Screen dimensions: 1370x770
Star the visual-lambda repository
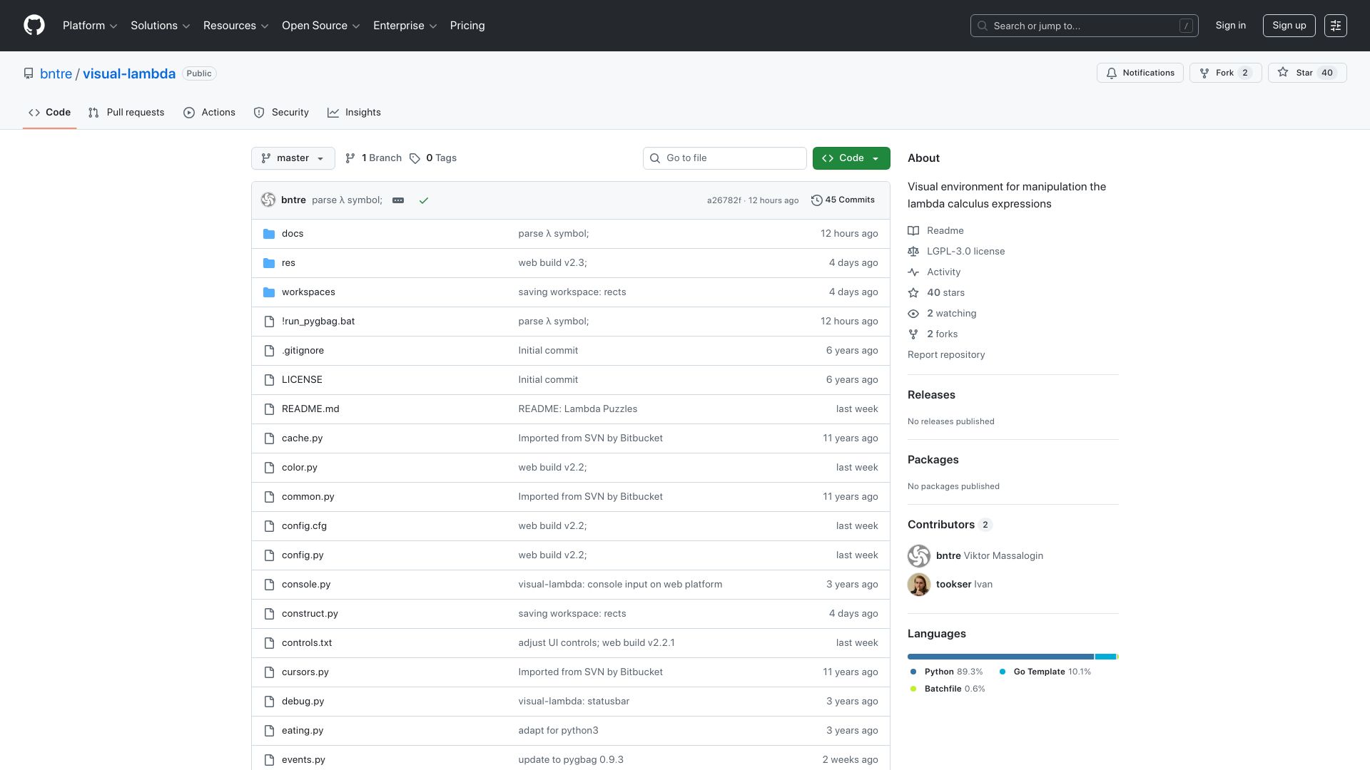(x=1306, y=73)
